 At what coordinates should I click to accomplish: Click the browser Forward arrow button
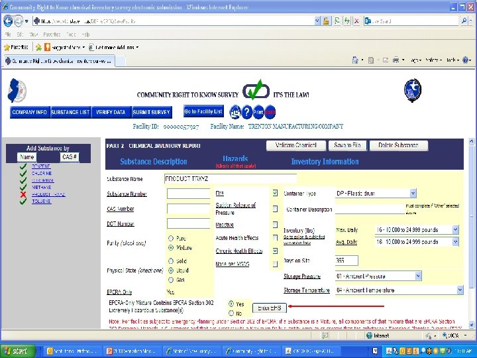coord(19,21)
